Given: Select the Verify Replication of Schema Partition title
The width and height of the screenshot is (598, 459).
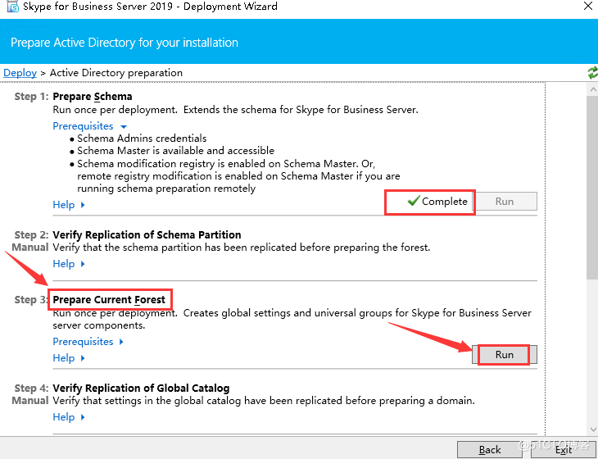Looking at the screenshot, I should click(147, 234).
